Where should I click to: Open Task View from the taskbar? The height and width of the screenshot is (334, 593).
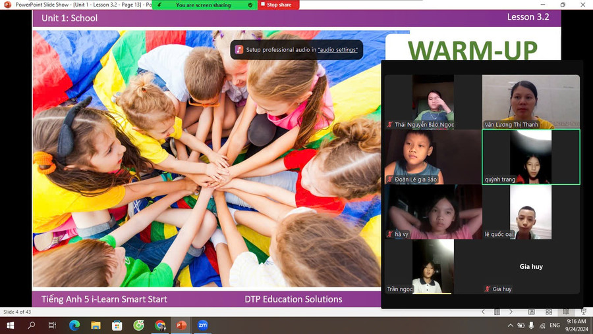coord(52,325)
